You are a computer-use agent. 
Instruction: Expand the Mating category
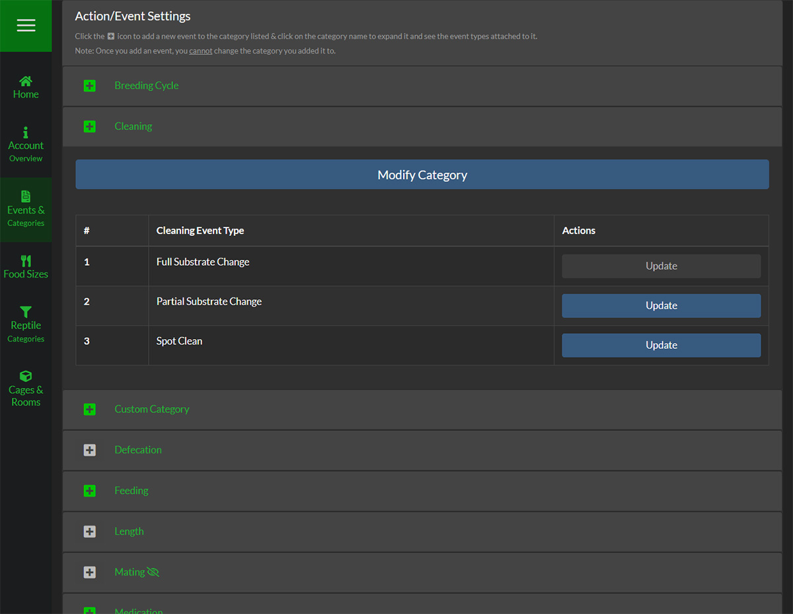click(x=130, y=572)
